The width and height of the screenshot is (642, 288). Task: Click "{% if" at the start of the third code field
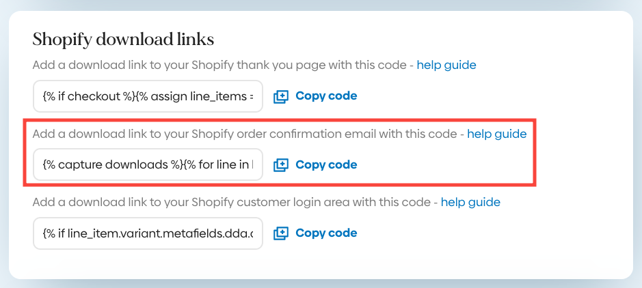point(53,233)
